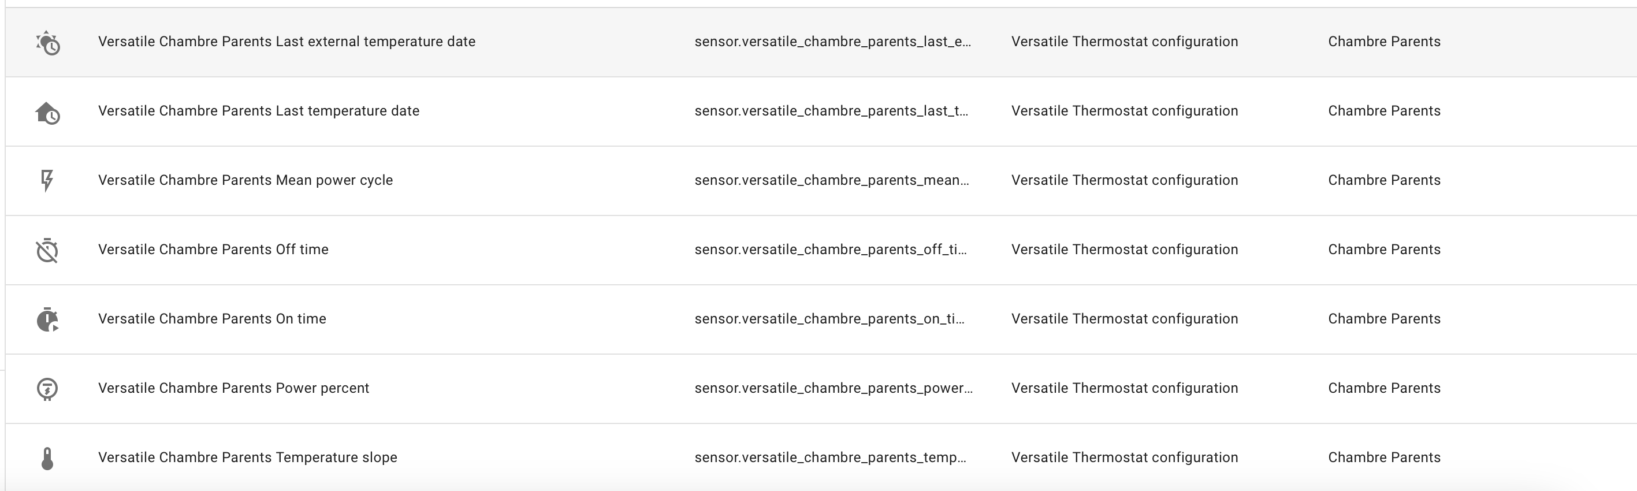This screenshot has height=491, width=1637.
Task: Click sensor.versatile_chambre_parents_mean… entity ID
Action: coord(832,180)
